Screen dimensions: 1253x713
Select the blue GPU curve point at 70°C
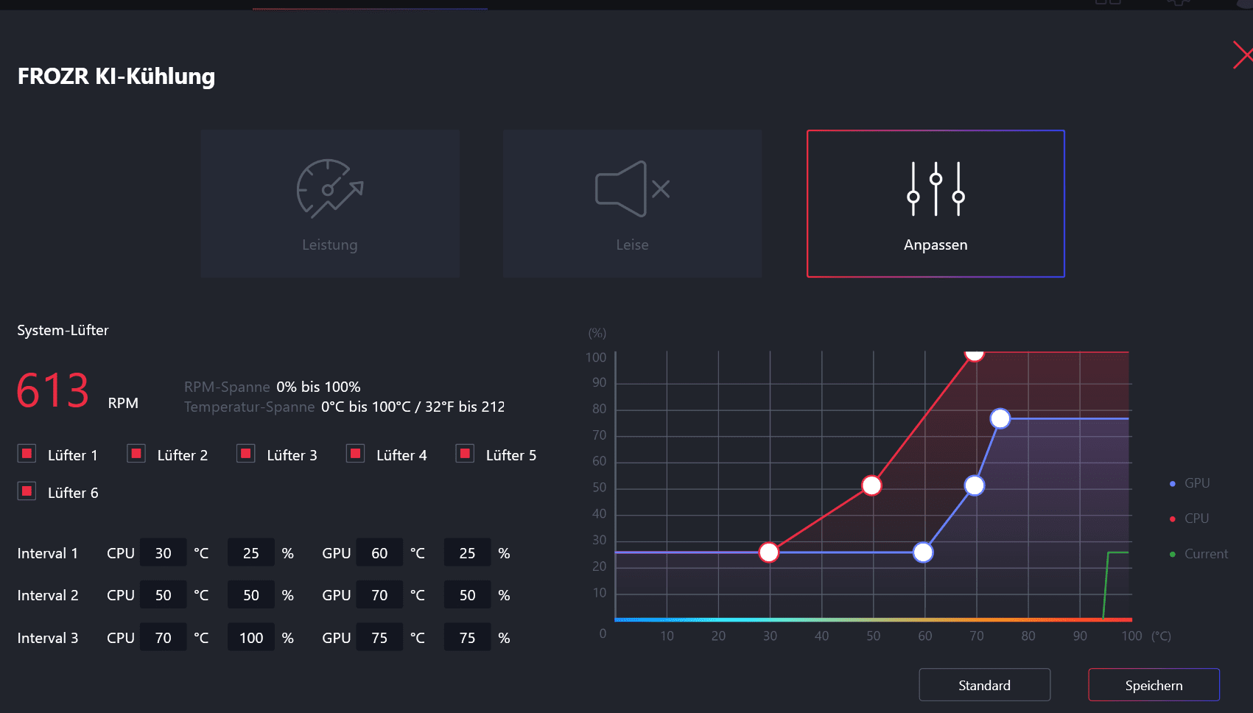point(975,485)
